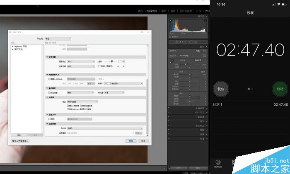
Task: Open the 色彩空间 sRGB dropdown
Action: point(81,66)
